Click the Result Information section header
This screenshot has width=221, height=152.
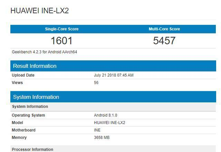(x=113, y=66)
